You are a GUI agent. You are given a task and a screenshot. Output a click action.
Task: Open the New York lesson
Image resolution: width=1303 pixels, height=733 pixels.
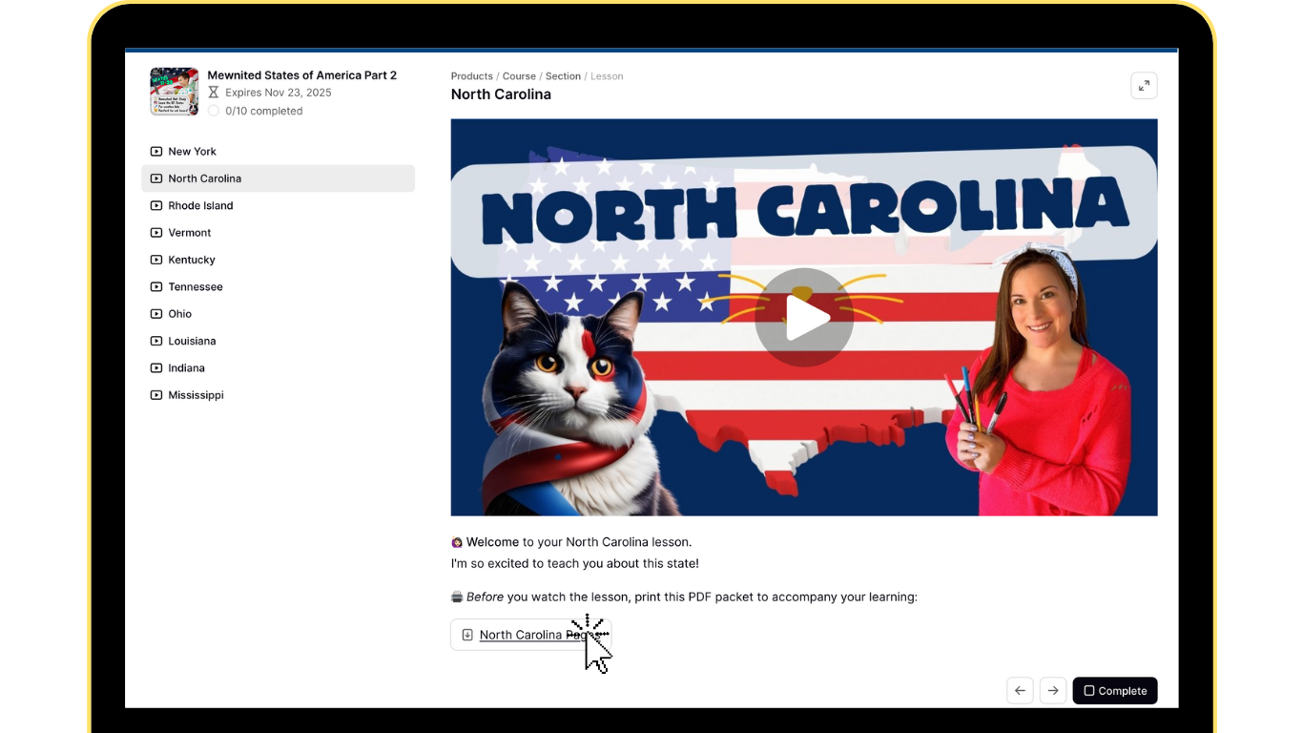[x=192, y=152]
